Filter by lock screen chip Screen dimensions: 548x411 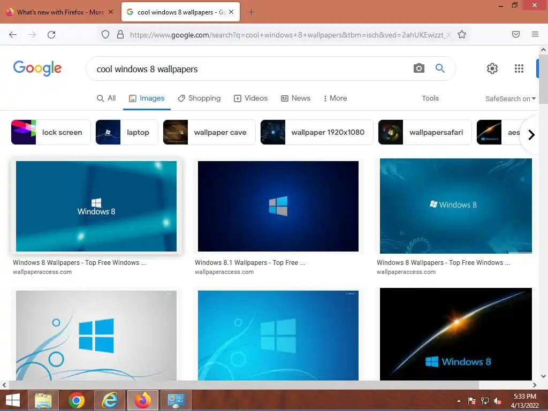click(51, 132)
